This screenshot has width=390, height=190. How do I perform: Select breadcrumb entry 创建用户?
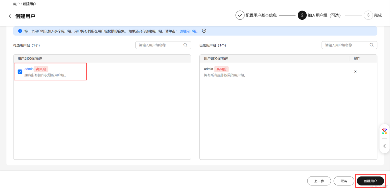click(29, 4)
